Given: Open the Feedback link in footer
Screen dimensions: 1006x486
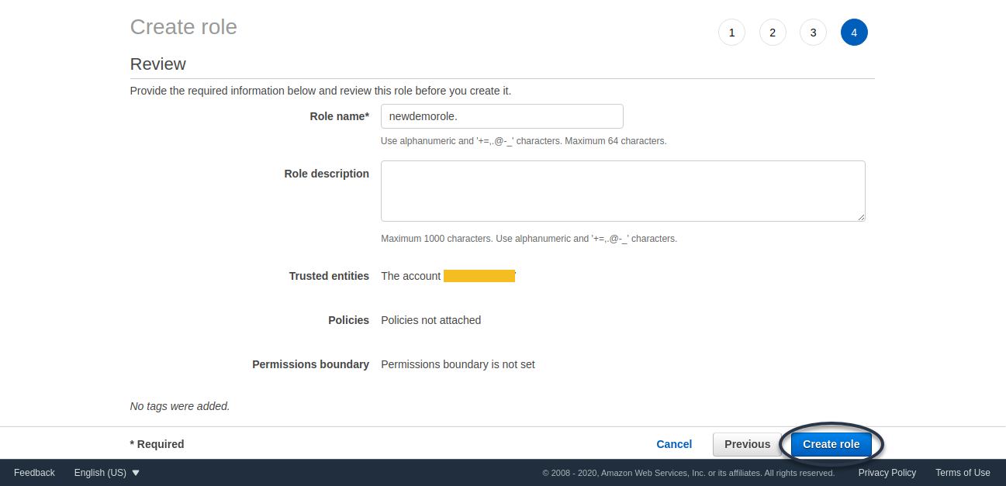Looking at the screenshot, I should (x=34, y=473).
